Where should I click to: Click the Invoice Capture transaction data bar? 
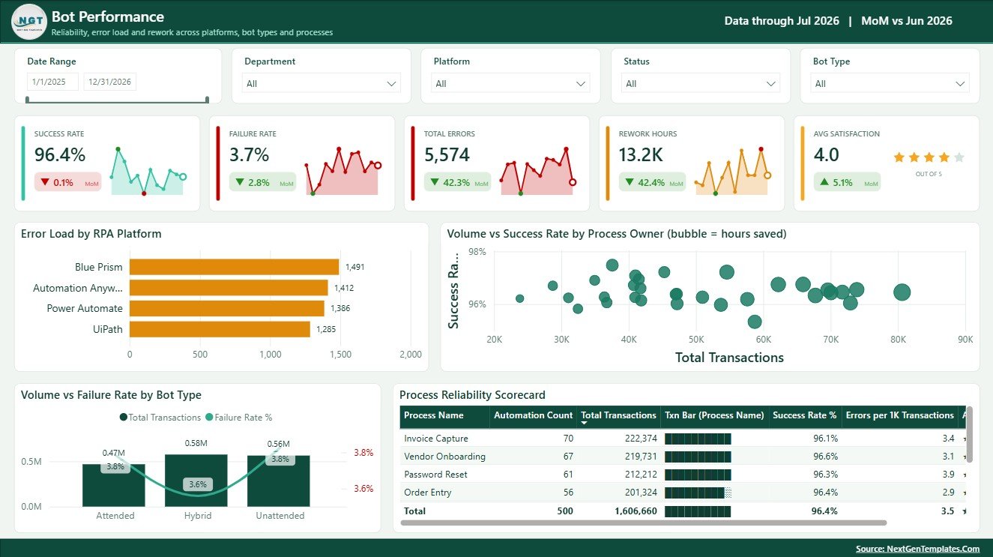tap(698, 439)
